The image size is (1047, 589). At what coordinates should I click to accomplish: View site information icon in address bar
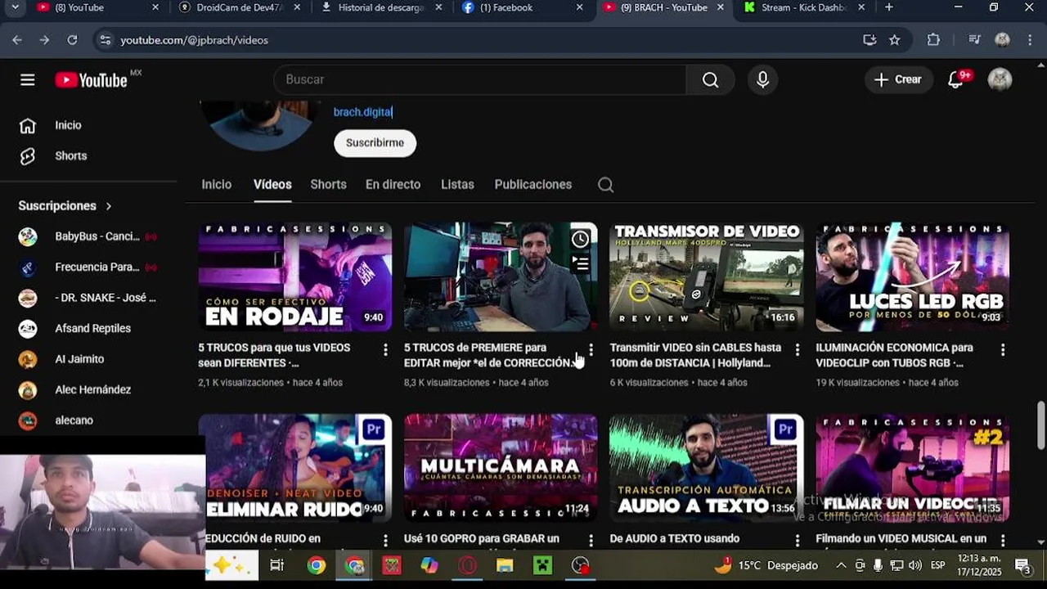coord(104,39)
